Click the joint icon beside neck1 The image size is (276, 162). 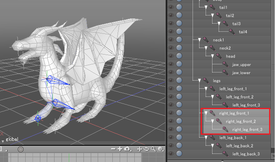206,40
